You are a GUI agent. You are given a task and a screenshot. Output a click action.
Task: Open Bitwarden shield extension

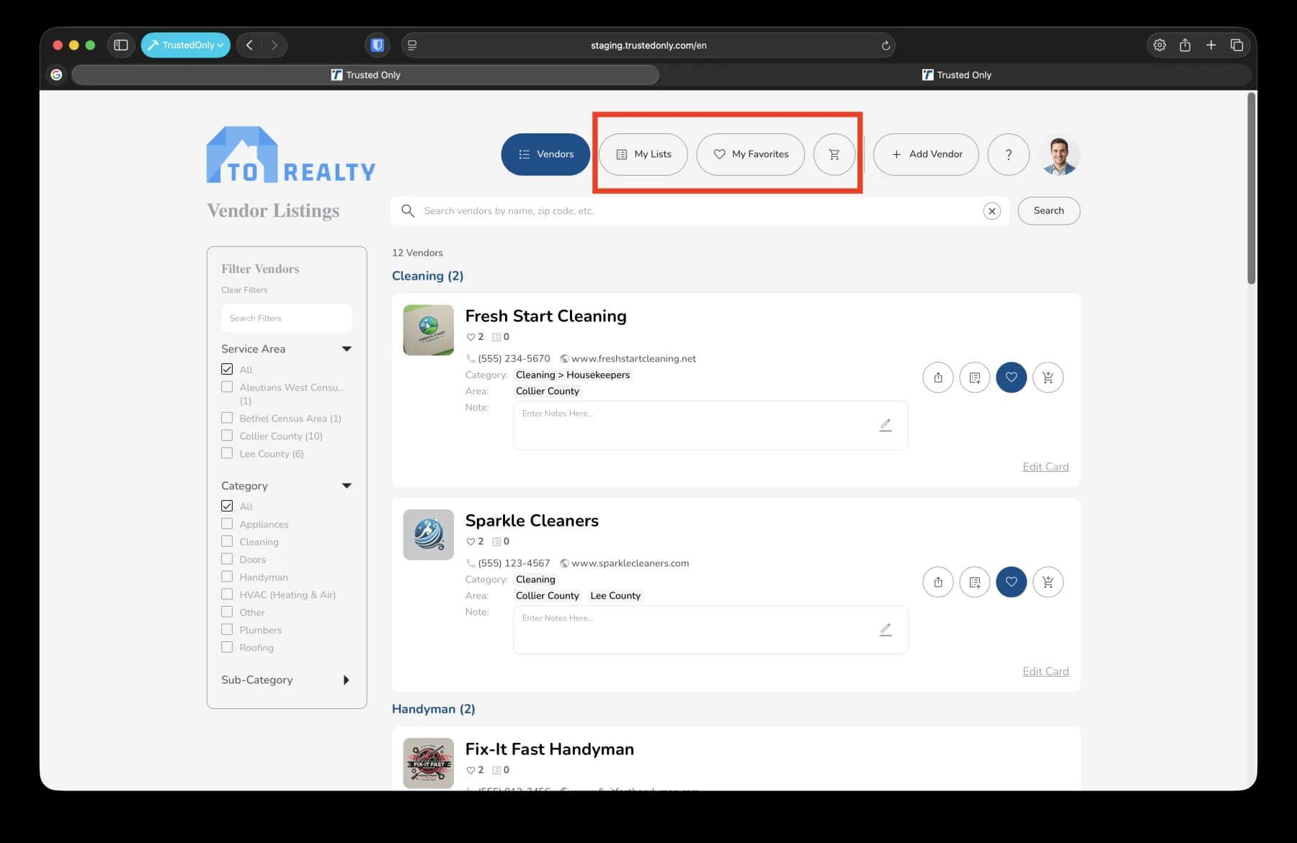377,45
